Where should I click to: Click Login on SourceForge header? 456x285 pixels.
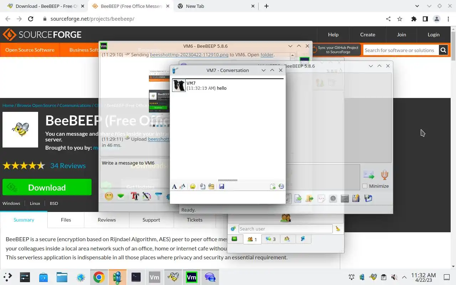(434, 35)
